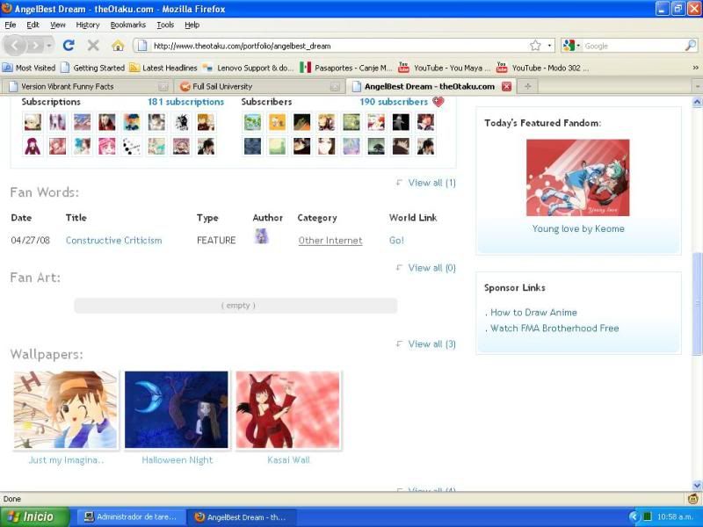The height and width of the screenshot is (527, 703).
Task: Open the View menu
Action: point(57,25)
